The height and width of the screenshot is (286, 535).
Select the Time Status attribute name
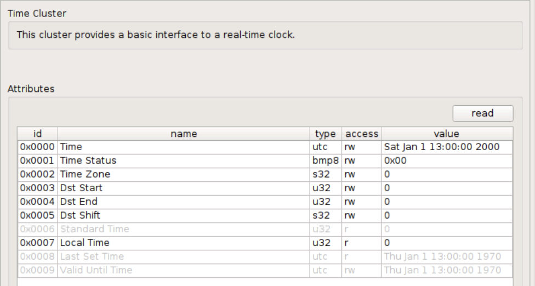pos(184,161)
